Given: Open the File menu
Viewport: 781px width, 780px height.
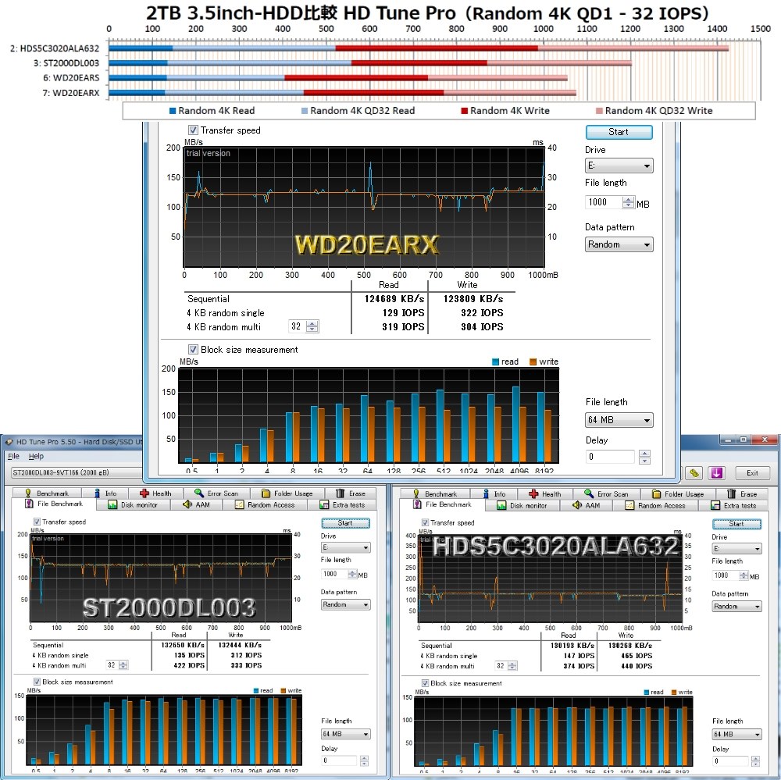Looking at the screenshot, I should [13, 455].
